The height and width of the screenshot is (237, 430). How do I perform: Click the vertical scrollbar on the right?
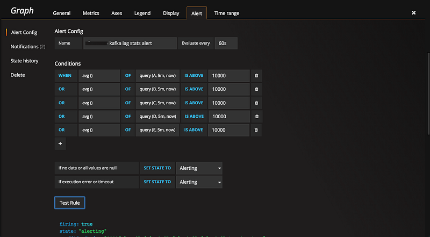tap(428, 94)
